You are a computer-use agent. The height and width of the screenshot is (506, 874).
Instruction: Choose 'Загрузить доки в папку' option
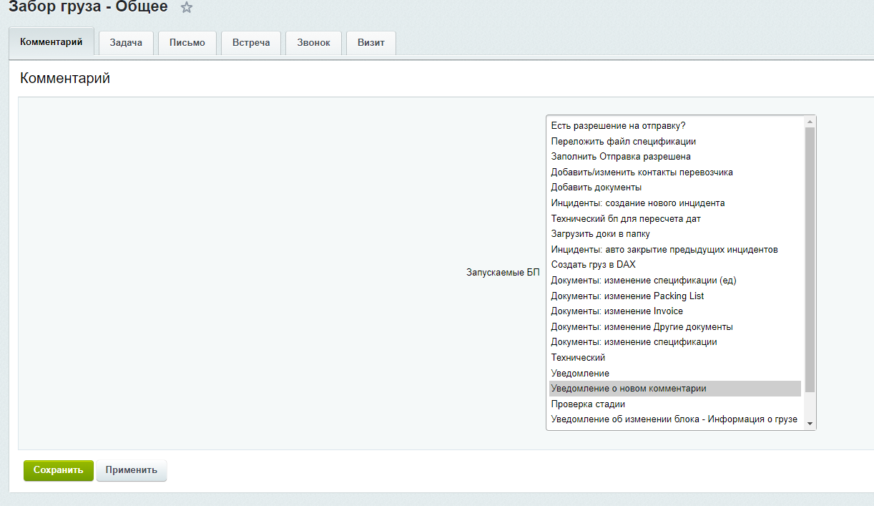(600, 234)
